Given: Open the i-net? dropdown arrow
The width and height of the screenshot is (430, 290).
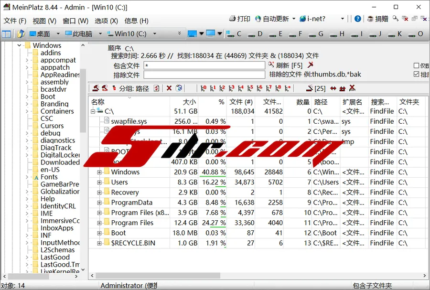Looking at the screenshot, I should 342,19.
